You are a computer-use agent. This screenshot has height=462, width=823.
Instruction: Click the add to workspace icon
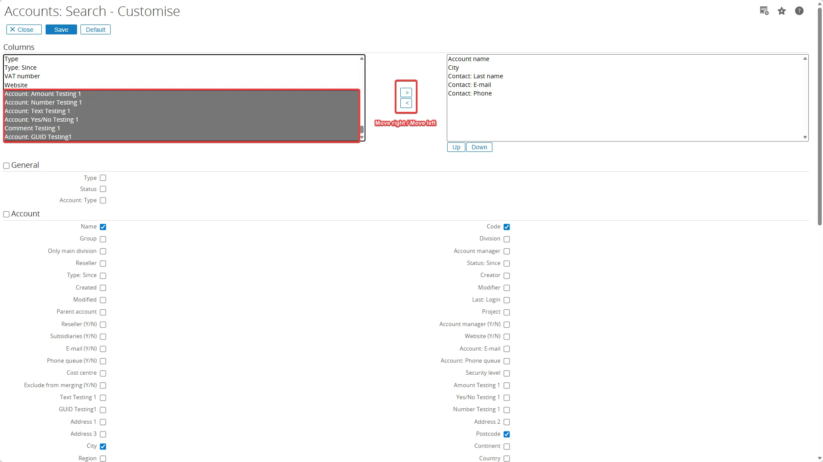[764, 11]
